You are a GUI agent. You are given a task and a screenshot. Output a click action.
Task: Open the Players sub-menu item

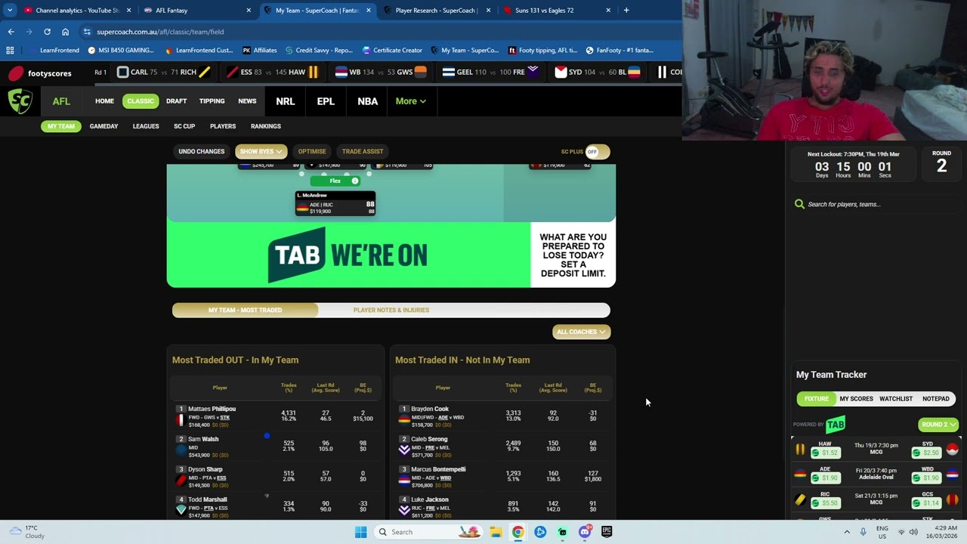pyautogui.click(x=223, y=126)
